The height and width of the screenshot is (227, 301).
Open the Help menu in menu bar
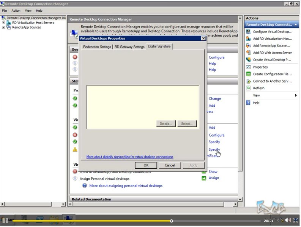coord(39,11)
